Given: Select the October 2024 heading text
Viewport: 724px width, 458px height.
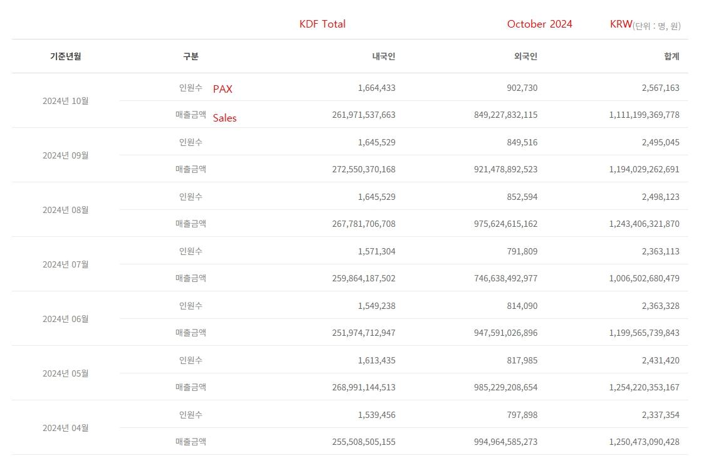Looking at the screenshot, I should coord(539,24).
